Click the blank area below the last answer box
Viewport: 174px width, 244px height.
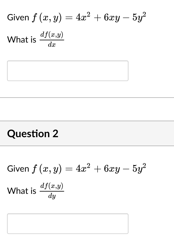tap(87, 240)
